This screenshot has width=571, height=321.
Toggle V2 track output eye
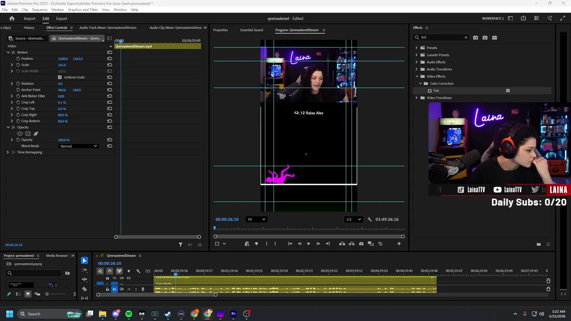[128, 278]
